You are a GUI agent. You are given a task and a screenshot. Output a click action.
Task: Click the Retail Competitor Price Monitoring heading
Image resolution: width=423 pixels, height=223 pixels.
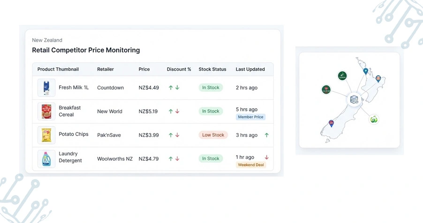(x=86, y=50)
